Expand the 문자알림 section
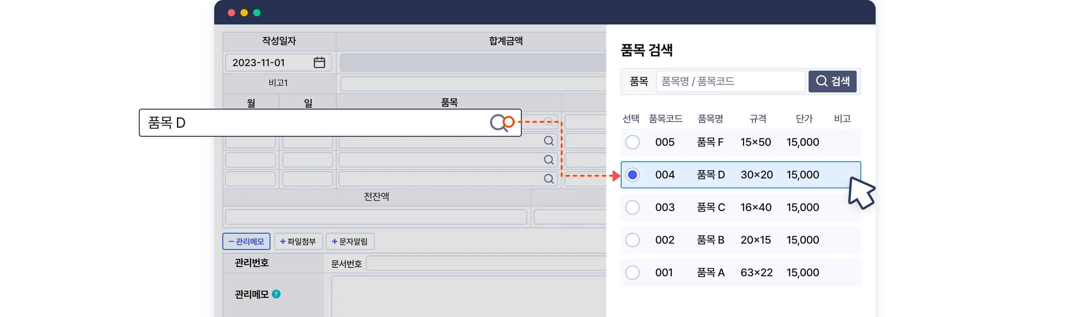The image size is (1089, 317). click(350, 242)
